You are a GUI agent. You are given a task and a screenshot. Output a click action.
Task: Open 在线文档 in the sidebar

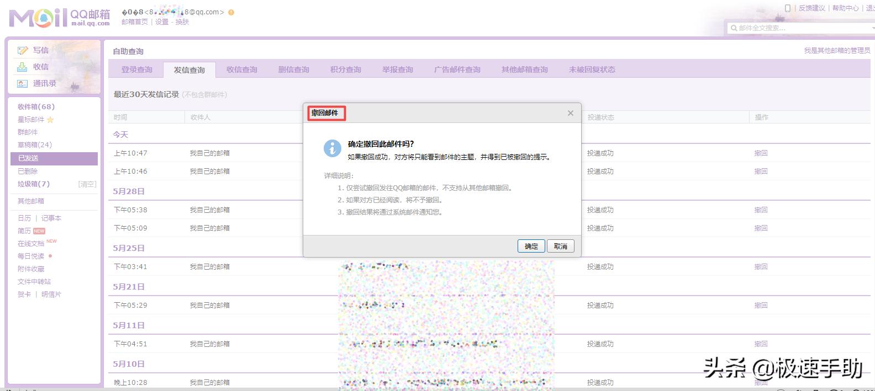pyautogui.click(x=31, y=244)
